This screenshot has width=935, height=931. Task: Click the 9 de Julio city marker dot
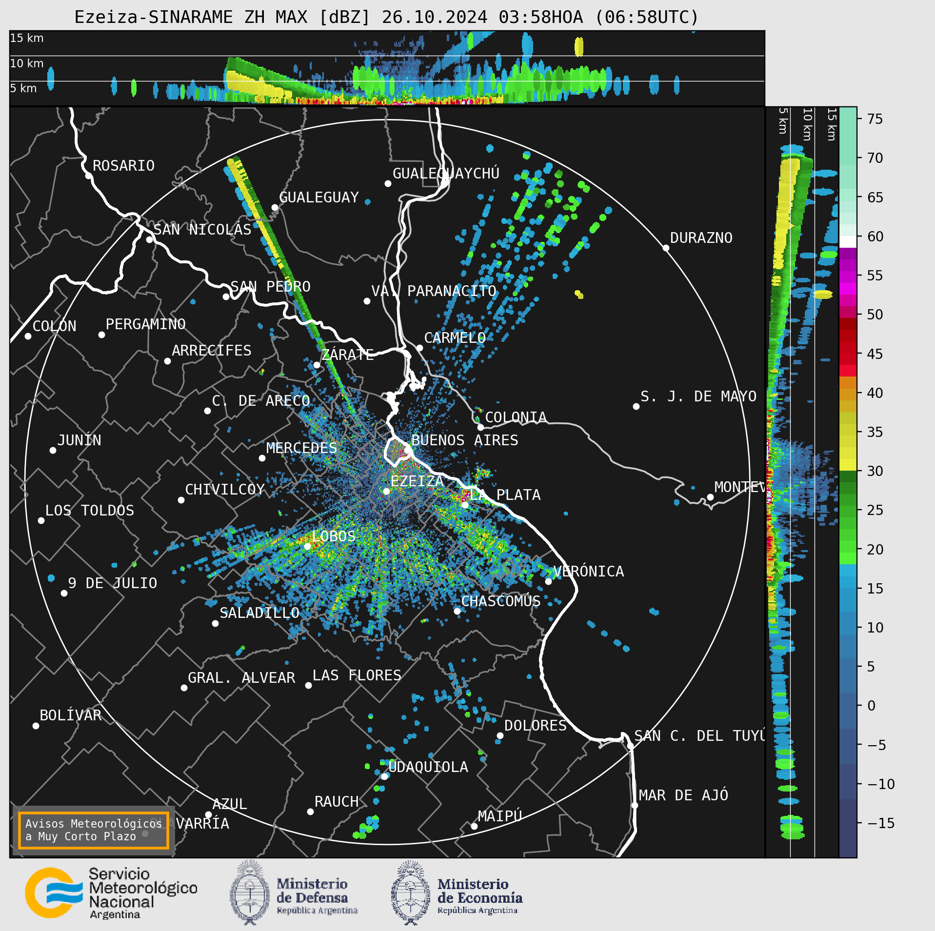pyautogui.click(x=64, y=594)
